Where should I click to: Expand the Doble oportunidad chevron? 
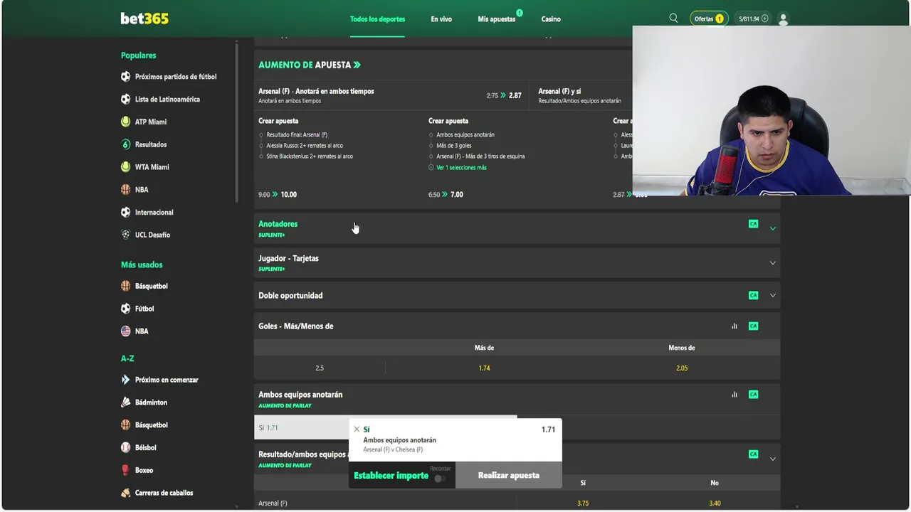pos(772,295)
